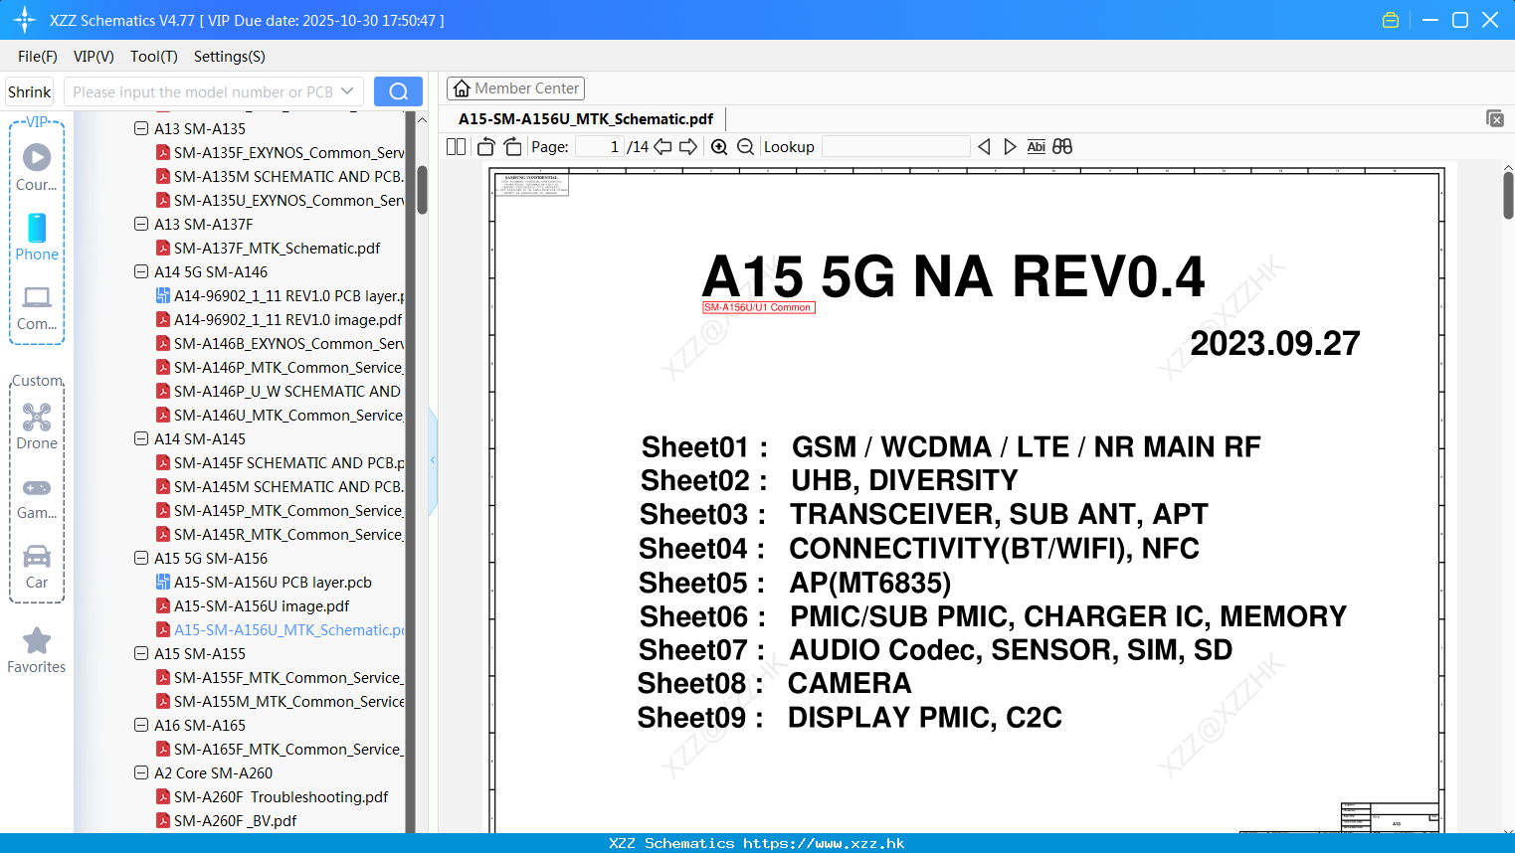The width and height of the screenshot is (1515, 853).
Task: Rotate page clockwise
Action: 512,147
